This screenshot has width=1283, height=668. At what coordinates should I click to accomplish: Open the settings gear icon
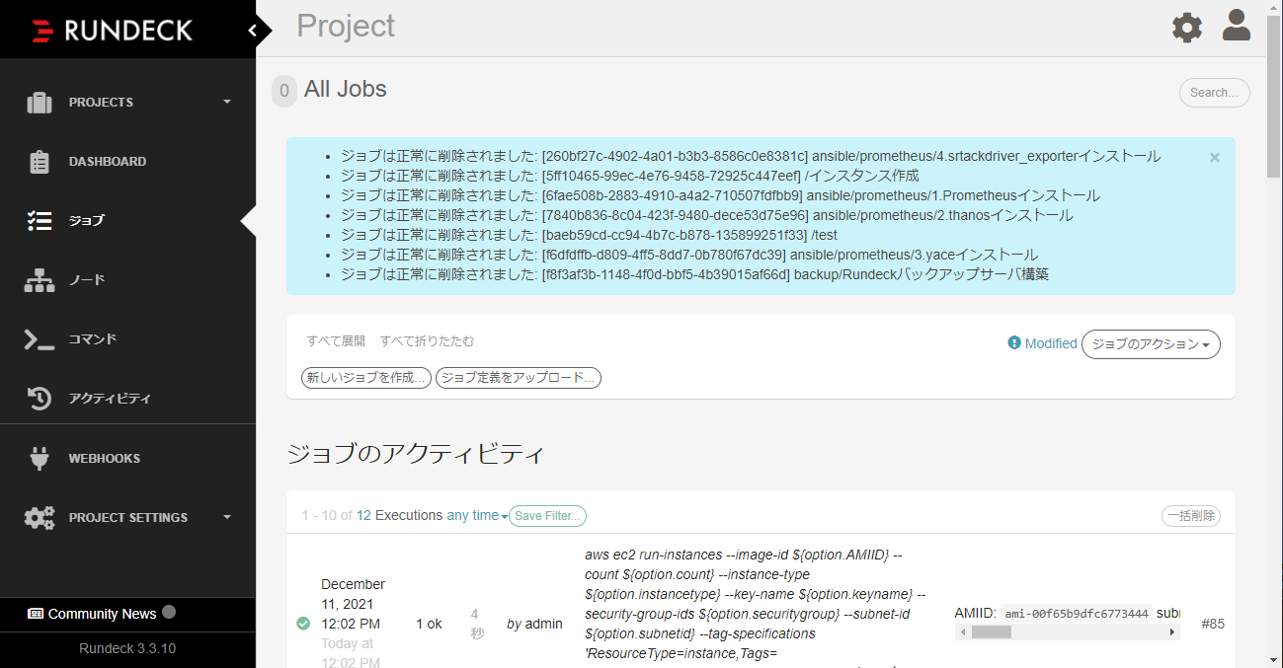coord(1187,28)
